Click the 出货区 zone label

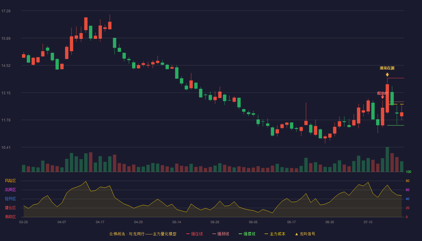tap(10, 190)
